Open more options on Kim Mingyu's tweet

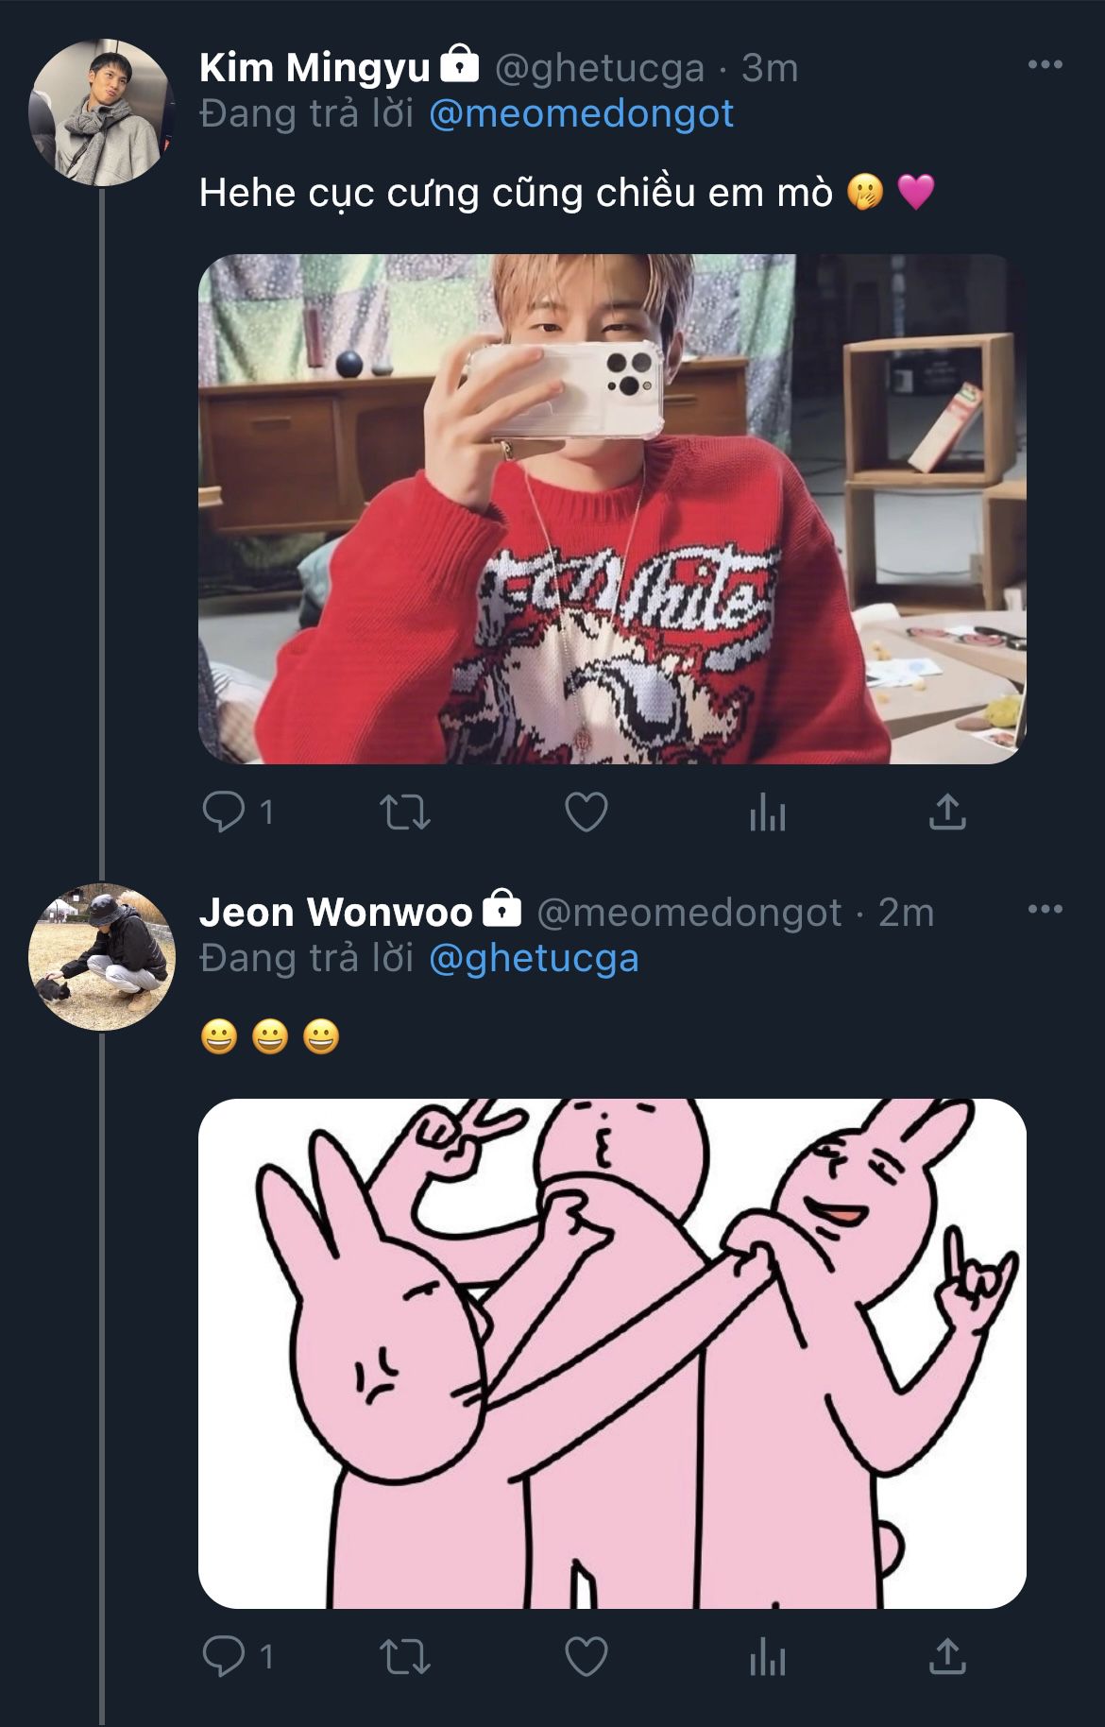[x=1045, y=65]
